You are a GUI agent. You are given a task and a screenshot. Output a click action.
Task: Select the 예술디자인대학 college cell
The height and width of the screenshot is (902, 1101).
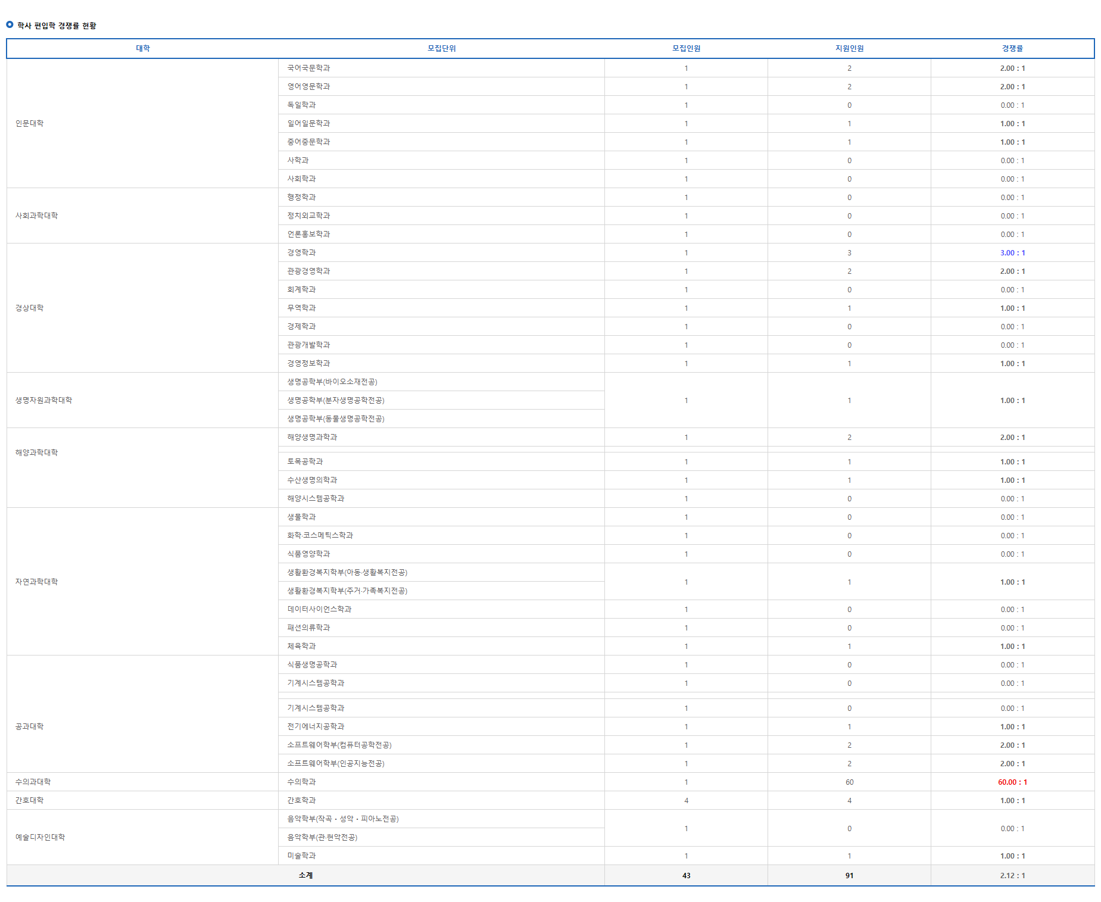tap(142, 837)
